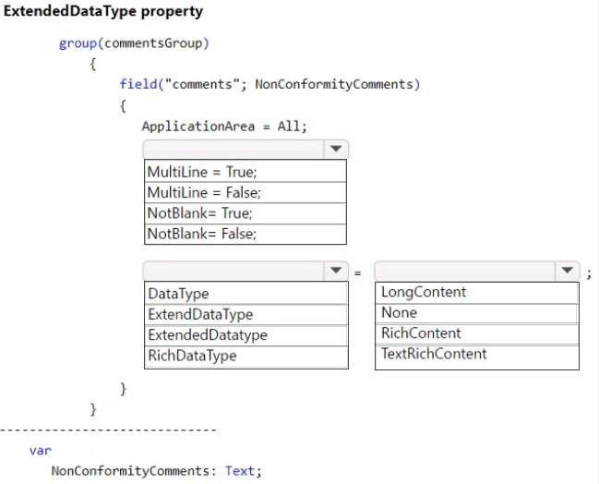Viewport: 599px width, 484px height.
Task: Open the dropdown arrow above LongContent list
Action: tap(566, 271)
